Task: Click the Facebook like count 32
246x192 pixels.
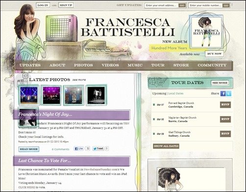Action: click(88, 148)
